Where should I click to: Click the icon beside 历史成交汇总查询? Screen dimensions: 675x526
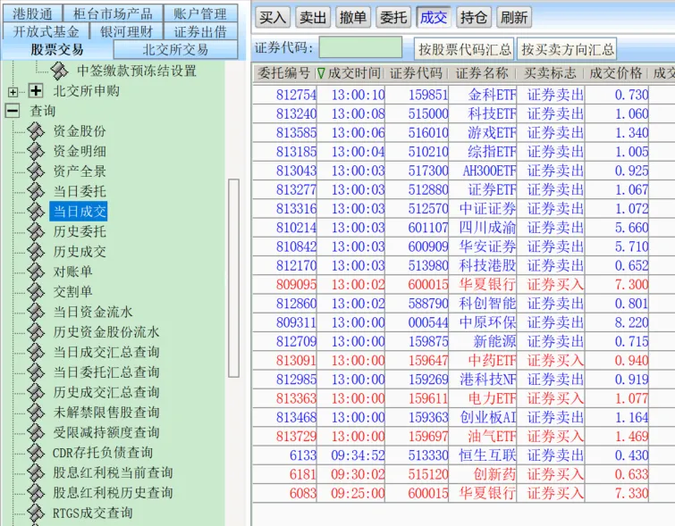[36, 392]
